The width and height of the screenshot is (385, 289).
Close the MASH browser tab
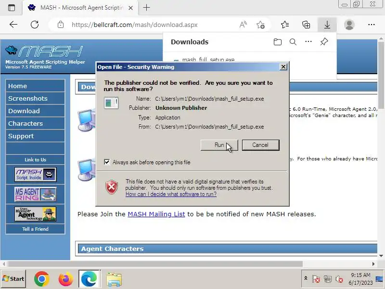click(x=130, y=8)
